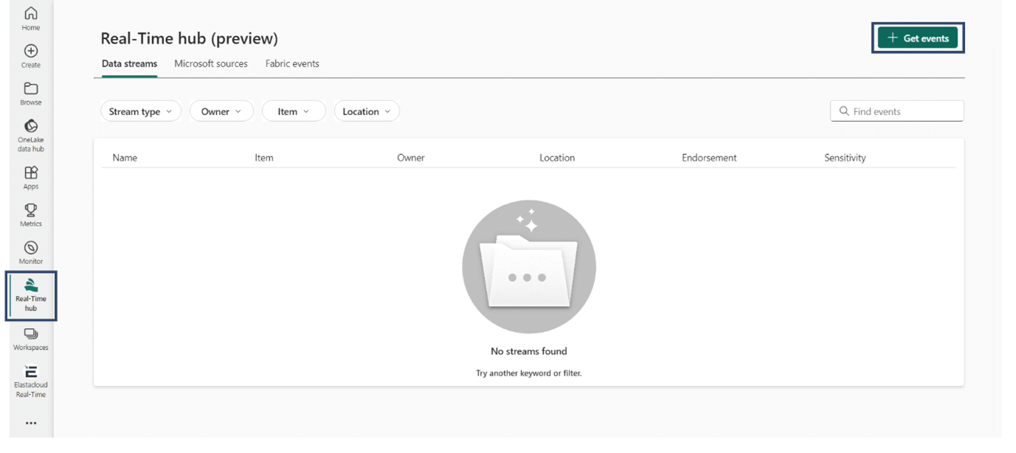Go to Home in the sidebar
Screen dimensions: 1016x453
(31, 19)
